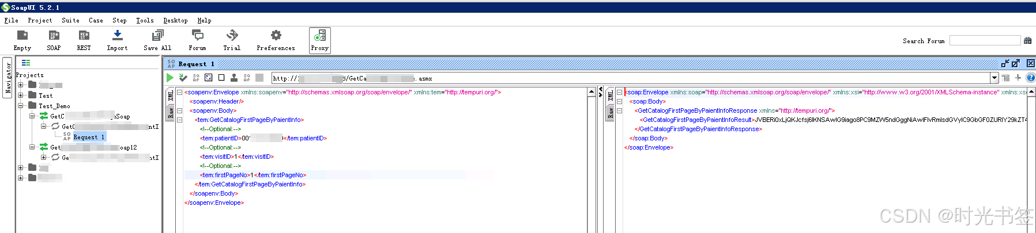Screen dimensions: 1036x233
Task: Collapse soap:Body fold marker in response
Action: 619,101
